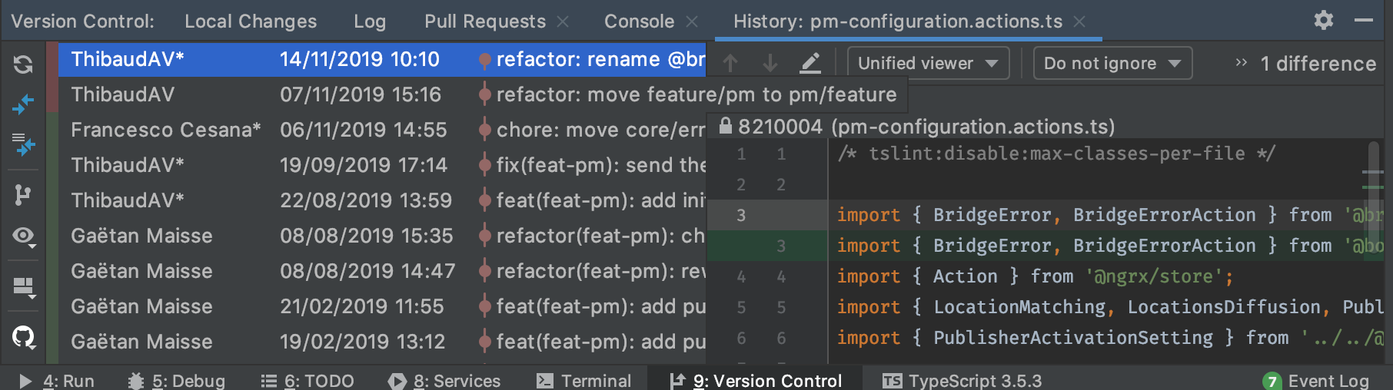Viewport: 1393px width, 390px height.
Task: Select ThibaudAV* commit from 14/11/2019 10:10
Action: click(382, 59)
